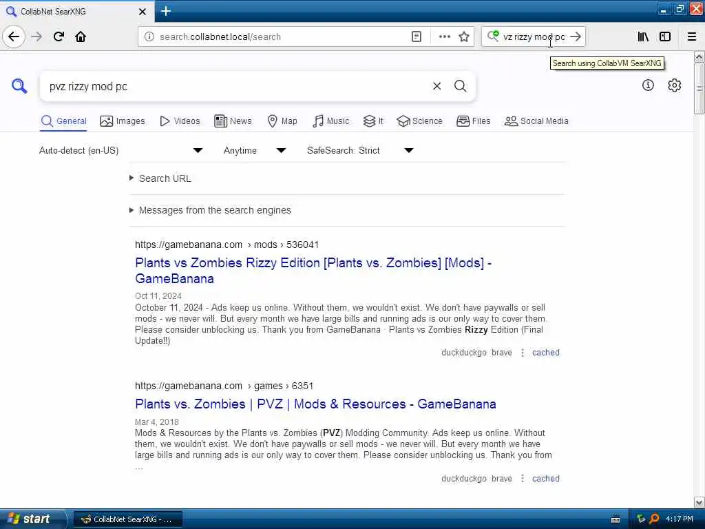Clear the search query with the X
The image size is (705, 529).
point(436,86)
